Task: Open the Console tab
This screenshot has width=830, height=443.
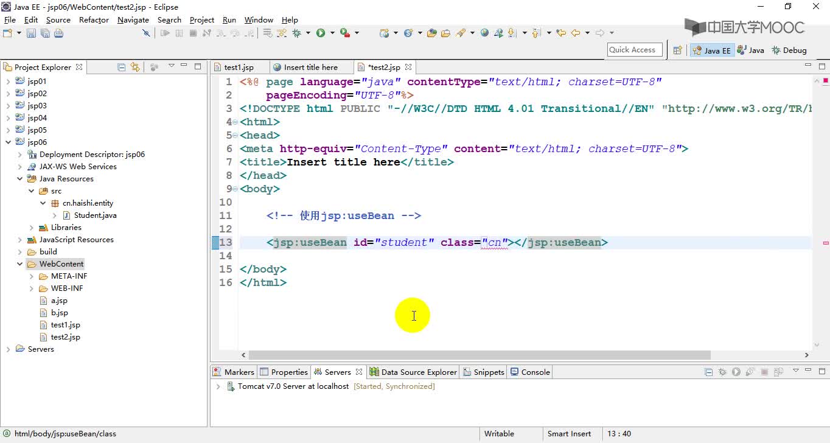Action: pyautogui.click(x=530, y=372)
